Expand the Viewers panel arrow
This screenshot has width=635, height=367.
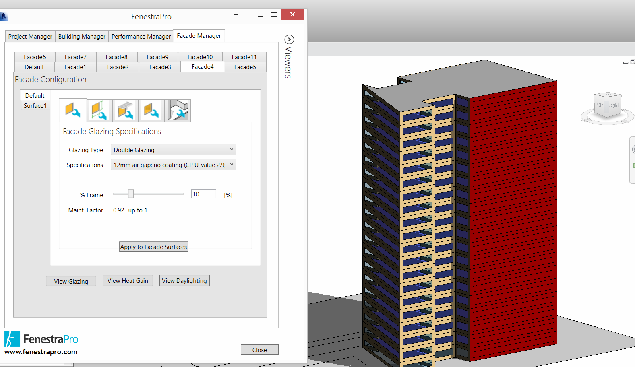289,39
